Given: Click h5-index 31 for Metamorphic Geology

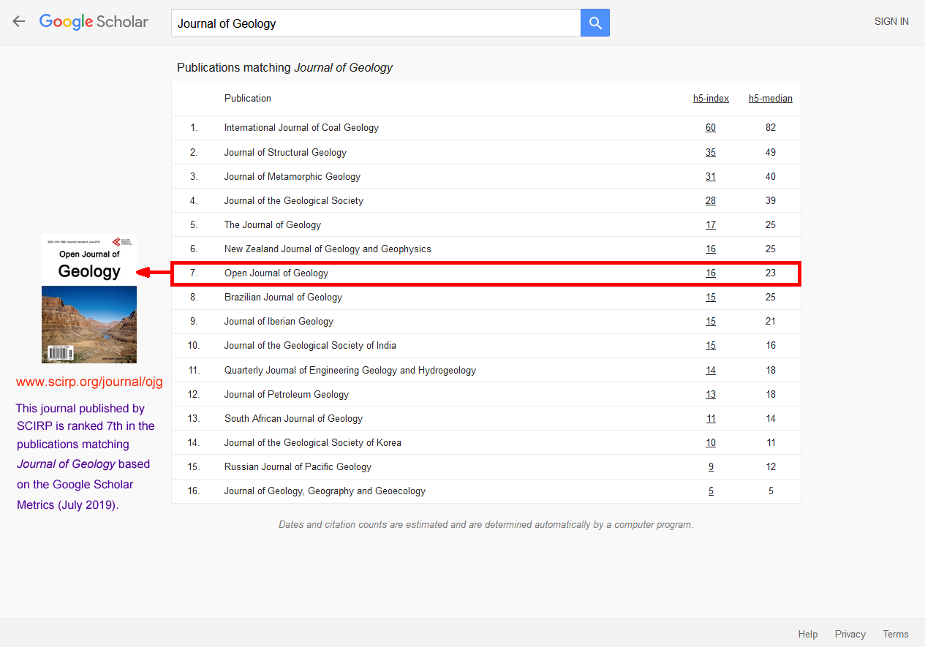Looking at the screenshot, I should tap(711, 177).
